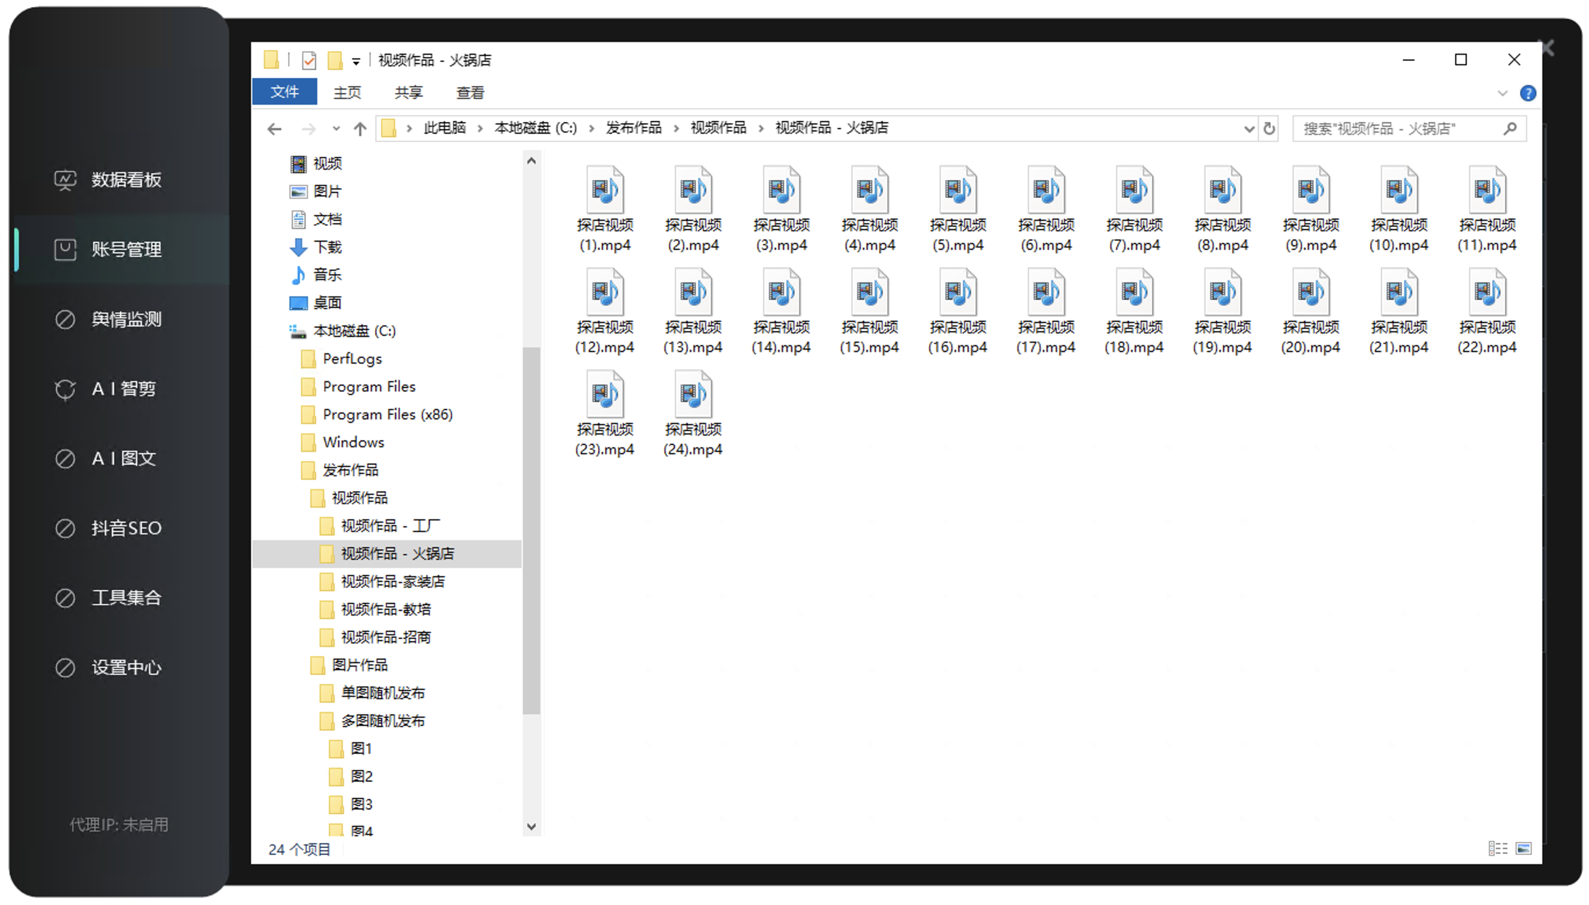Click 发布作品 breadcrumb in address bar
The height and width of the screenshot is (905, 1589).
tap(633, 128)
